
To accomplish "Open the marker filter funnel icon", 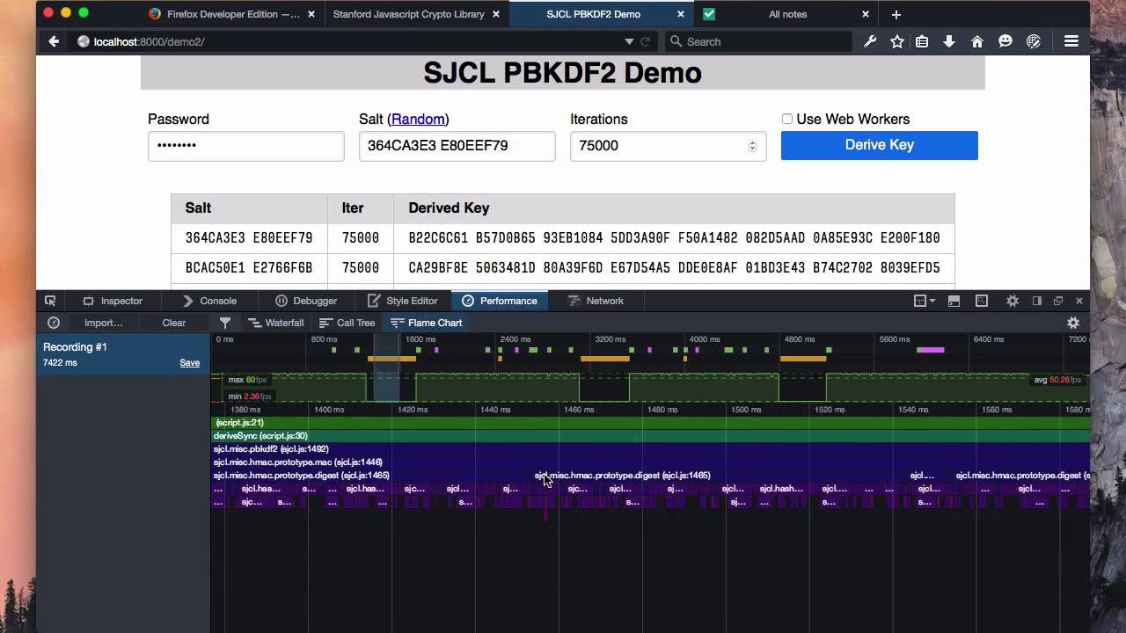I will [225, 323].
